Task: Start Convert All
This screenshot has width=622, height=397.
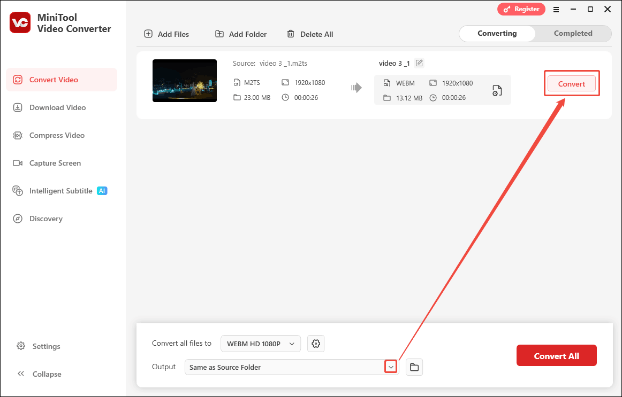Action: pyautogui.click(x=556, y=355)
